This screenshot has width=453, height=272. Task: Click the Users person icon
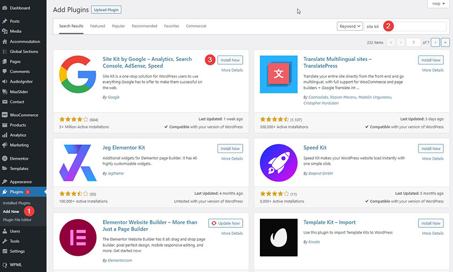pos(5,231)
